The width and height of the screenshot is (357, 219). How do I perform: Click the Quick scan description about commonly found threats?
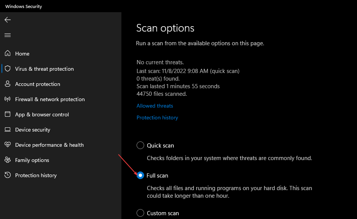[x=230, y=158]
